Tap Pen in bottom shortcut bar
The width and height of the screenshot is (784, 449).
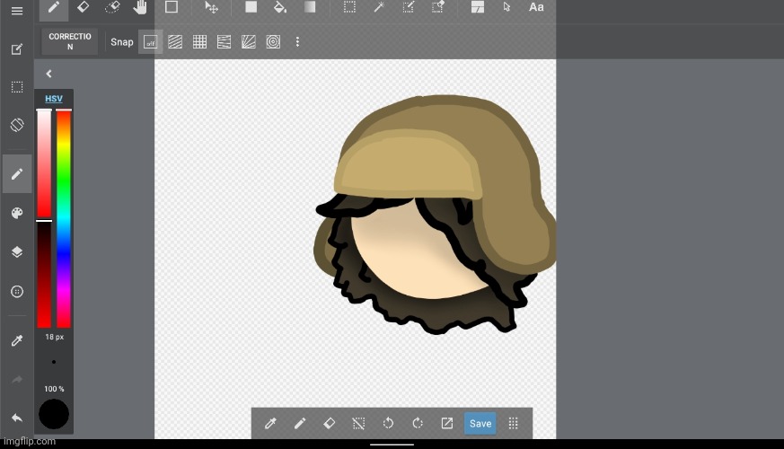click(x=300, y=424)
